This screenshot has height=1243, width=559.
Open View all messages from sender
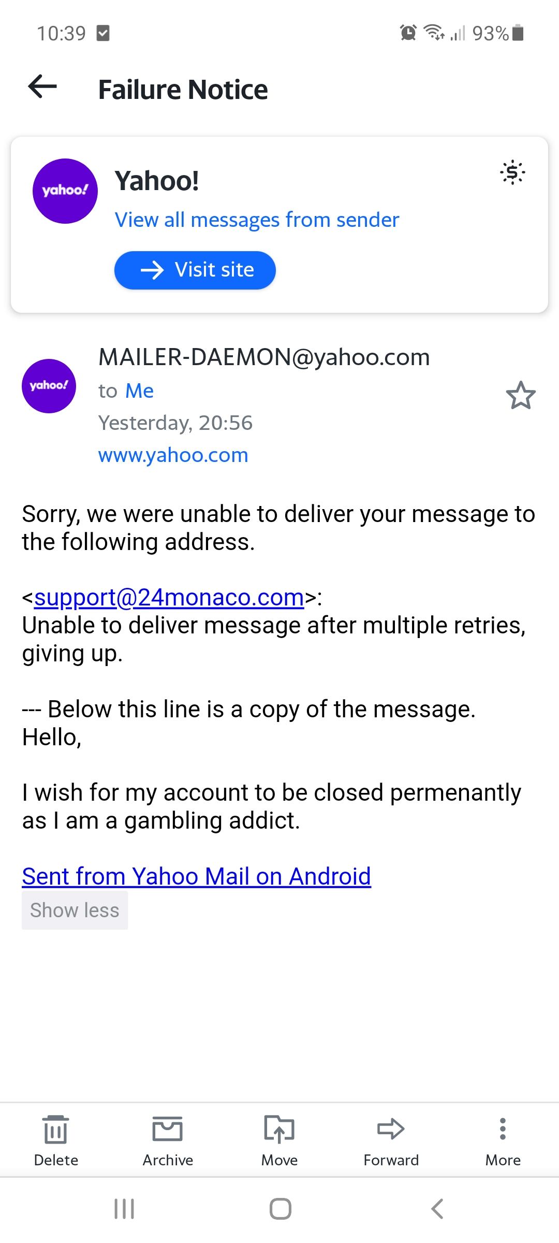[x=257, y=220]
